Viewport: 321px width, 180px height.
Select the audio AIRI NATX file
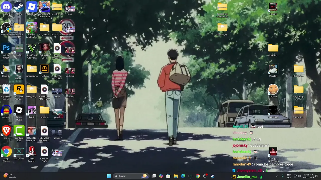pos(44,154)
